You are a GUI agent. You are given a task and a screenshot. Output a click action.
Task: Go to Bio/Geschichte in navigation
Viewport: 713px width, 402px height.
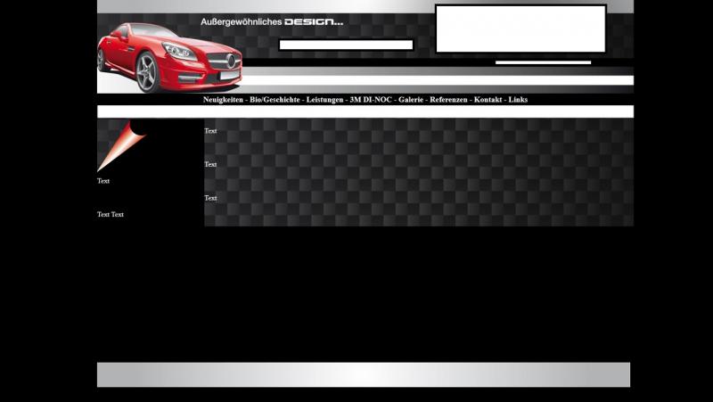click(x=275, y=100)
